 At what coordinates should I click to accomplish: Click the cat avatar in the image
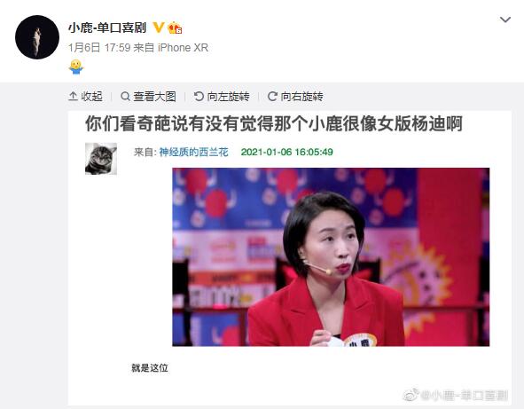point(101,159)
